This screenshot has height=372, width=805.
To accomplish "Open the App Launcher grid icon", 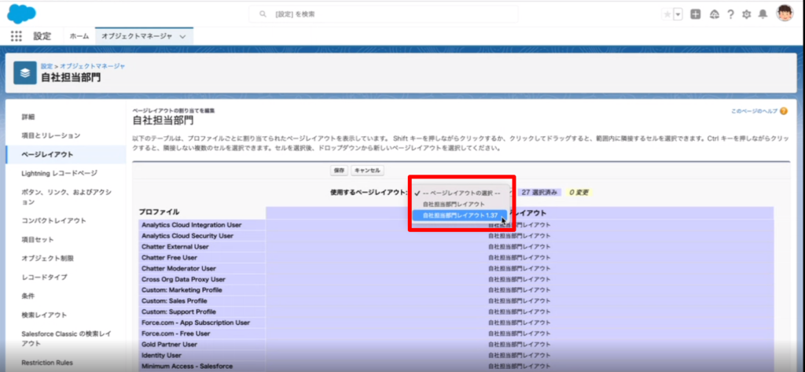I will (x=17, y=36).
